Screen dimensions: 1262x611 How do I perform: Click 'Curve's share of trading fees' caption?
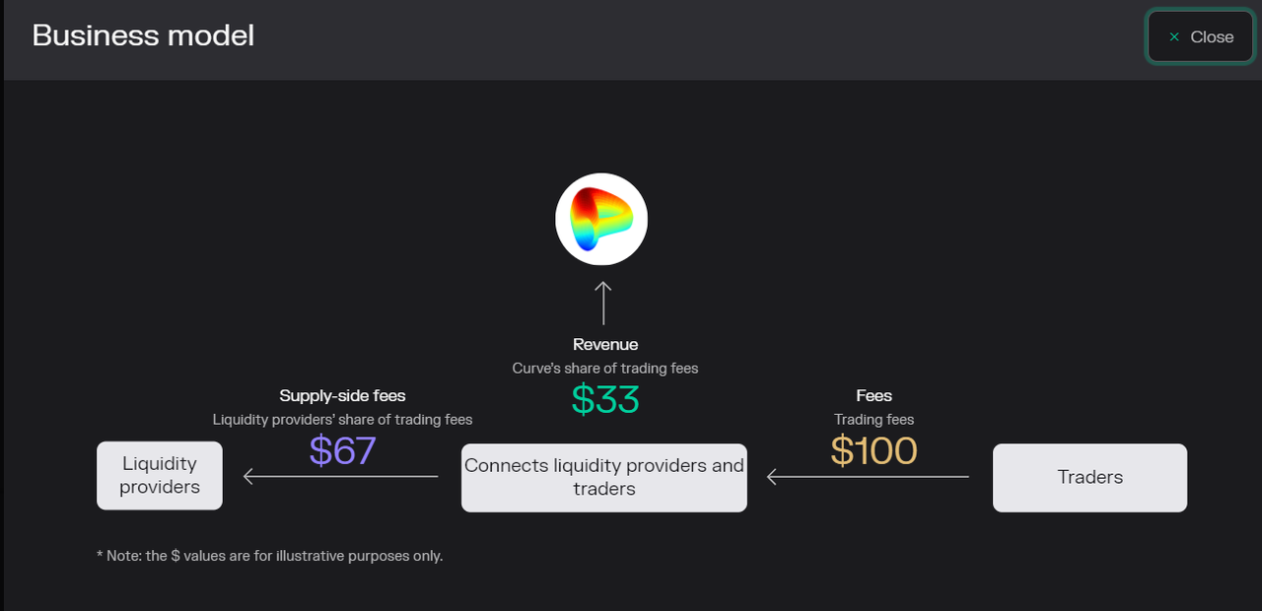tap(604, 369)
